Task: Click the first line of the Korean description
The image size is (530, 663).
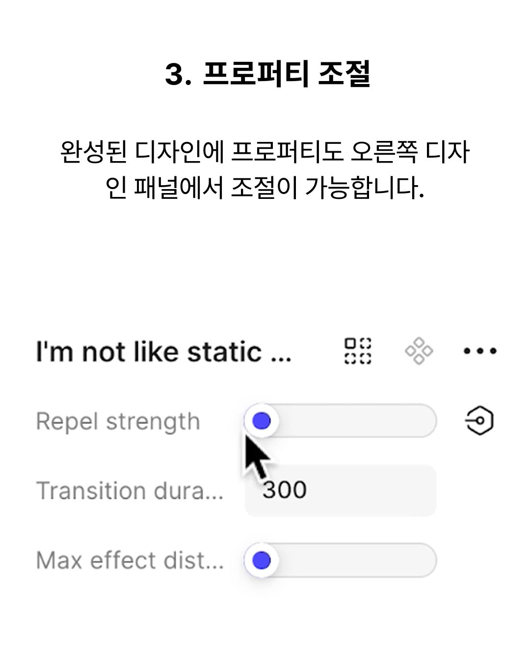Action: coord(265,151)
